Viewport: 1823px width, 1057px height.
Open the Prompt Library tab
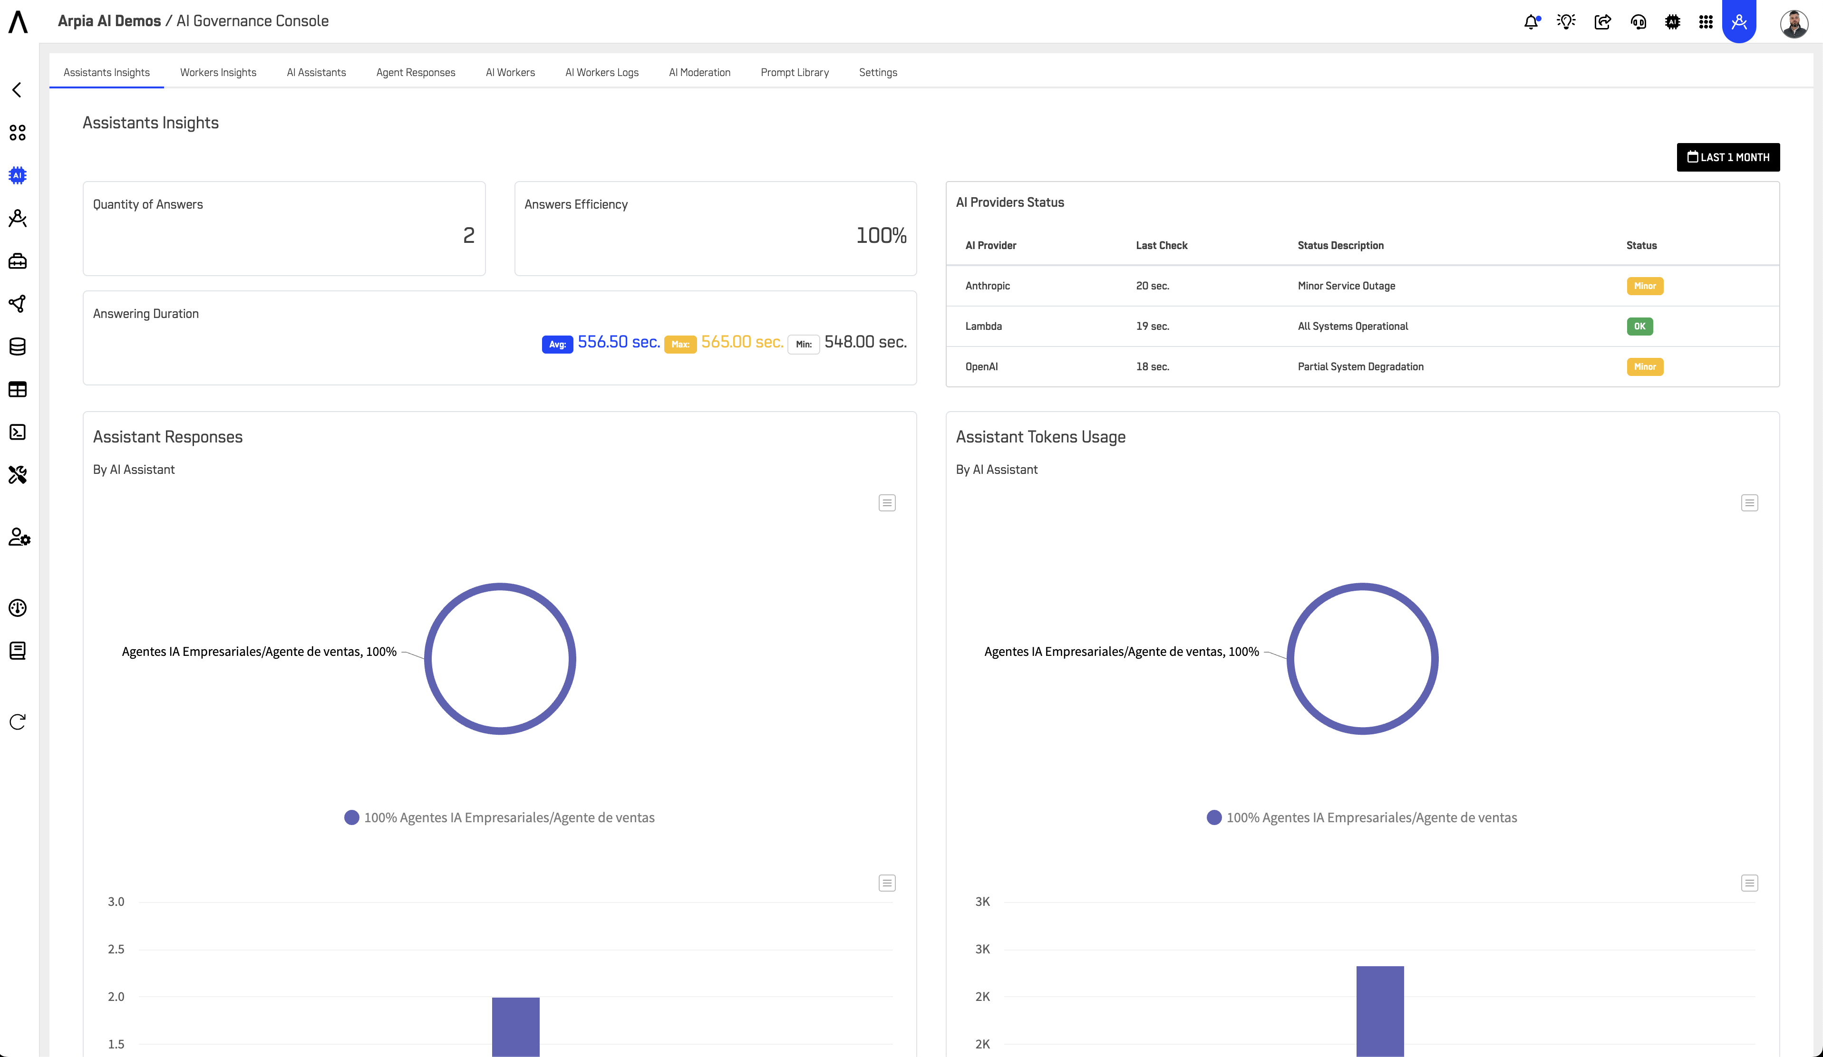[795, 72]
